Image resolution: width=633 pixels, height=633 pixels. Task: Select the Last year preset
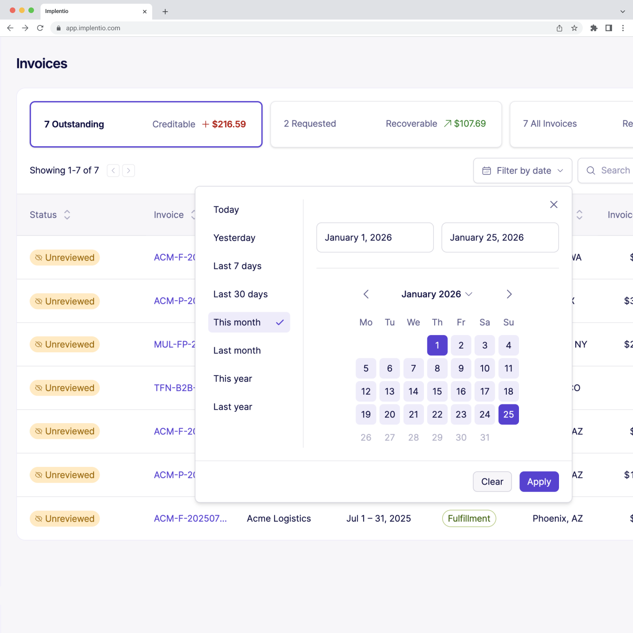point(233,406)
